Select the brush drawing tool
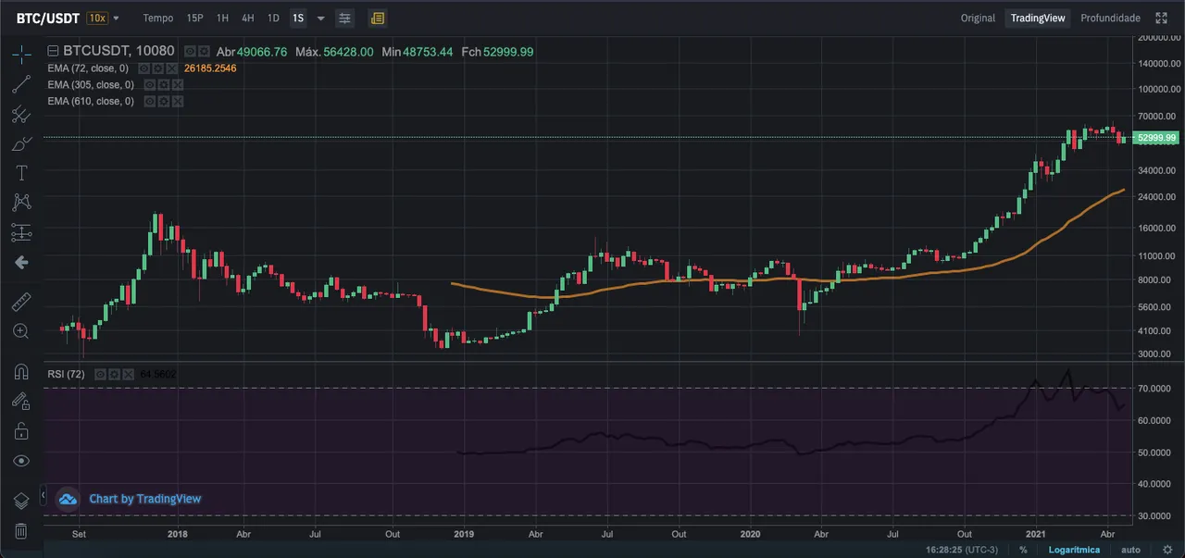 tap(21, 143)
